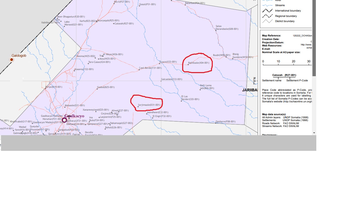
Task: Click the Balanbal(P04-001) label
Action: [195, 3]
